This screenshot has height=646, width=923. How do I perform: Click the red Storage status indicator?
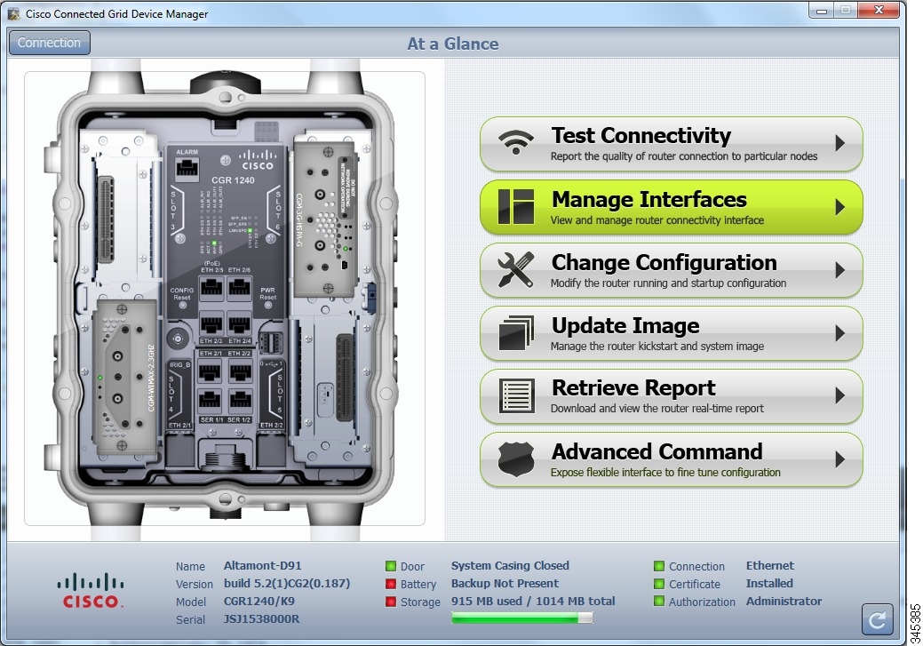(390, 602)
